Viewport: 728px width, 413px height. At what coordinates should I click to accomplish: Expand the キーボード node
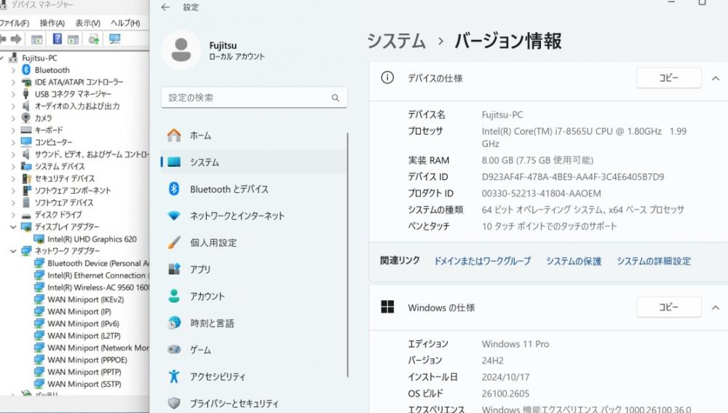pyautogui.click(x=13, y=130)
